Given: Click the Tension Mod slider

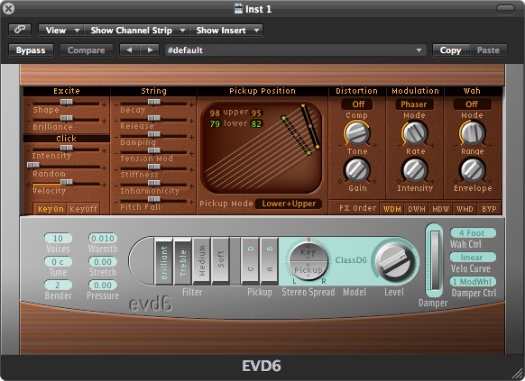Looking at the screenshot, I should pos(153,150).
